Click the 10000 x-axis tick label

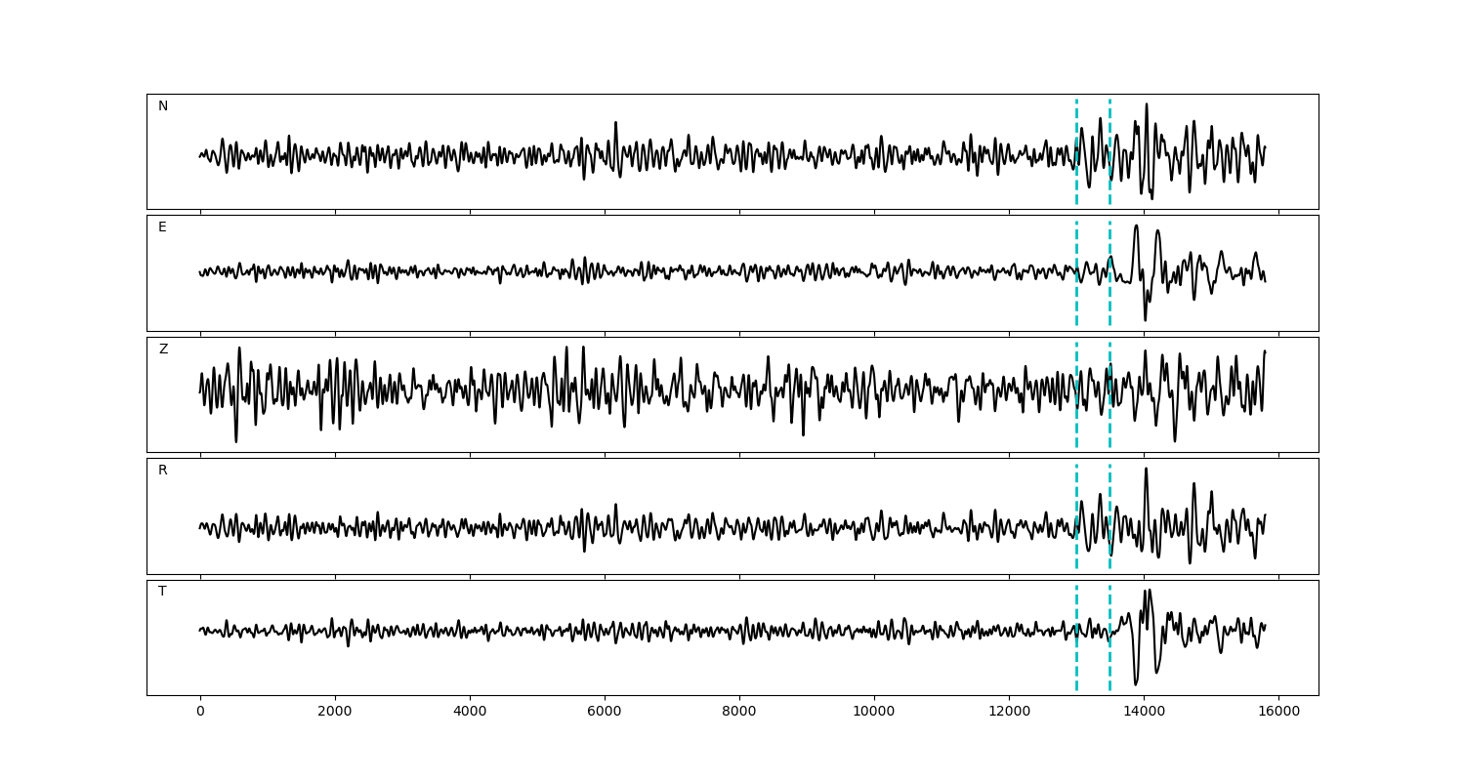point(874,713)
